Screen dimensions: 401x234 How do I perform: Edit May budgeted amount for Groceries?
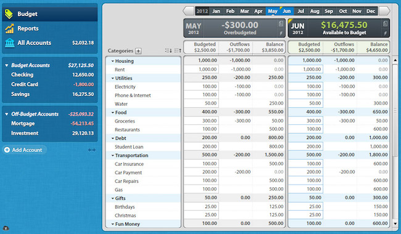pos(201,121)
